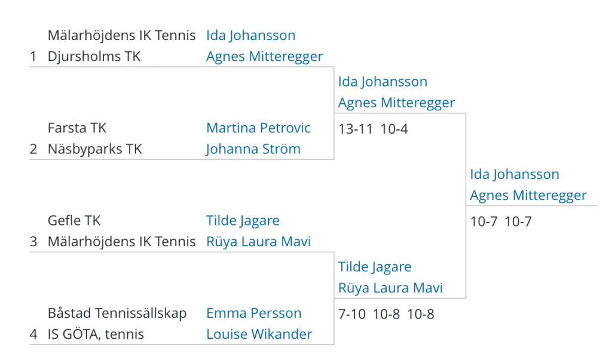Screen dimensions: 612x362
Task: Open Emma Persson player link
Action: pos(253,313)
